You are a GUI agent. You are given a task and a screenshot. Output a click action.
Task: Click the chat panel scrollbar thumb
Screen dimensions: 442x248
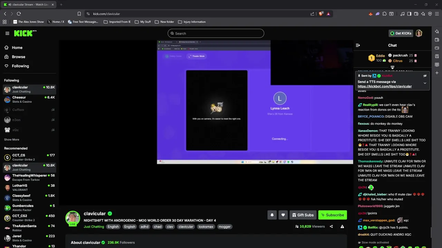tap(431, 232)
